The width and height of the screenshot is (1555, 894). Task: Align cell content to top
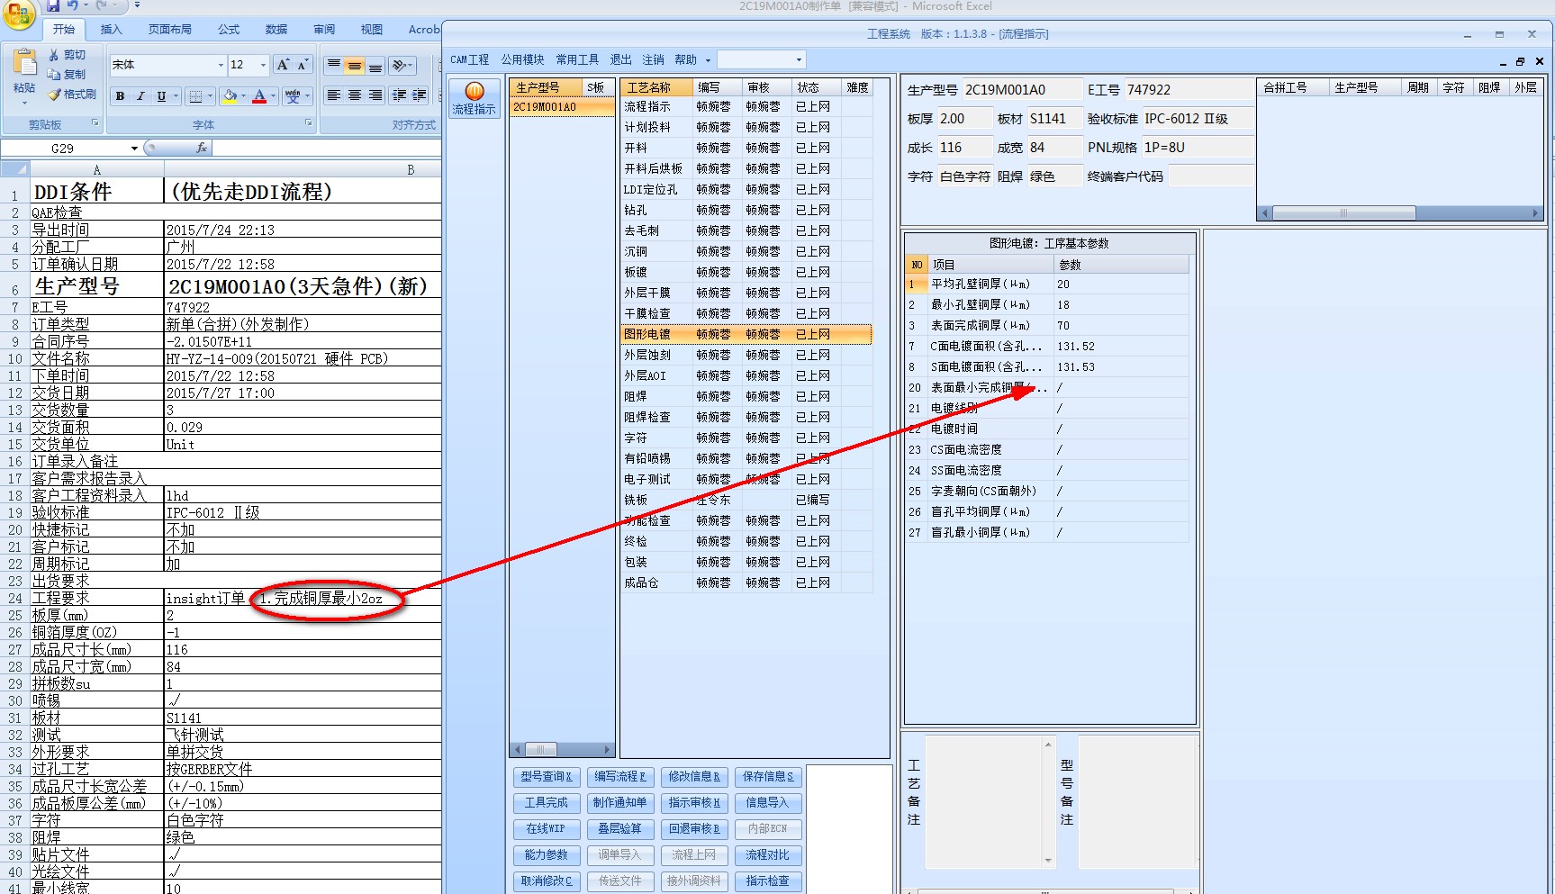point(334,65)
